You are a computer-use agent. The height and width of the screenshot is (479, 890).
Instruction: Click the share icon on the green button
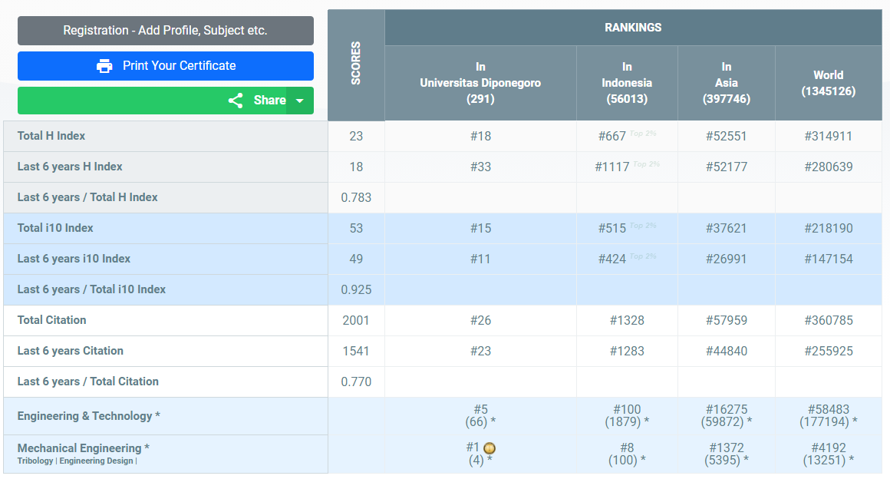(236, 101)
